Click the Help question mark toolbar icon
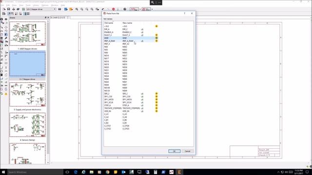The height and width of the screenshot is (175, 312). click(x=125, y=9)
